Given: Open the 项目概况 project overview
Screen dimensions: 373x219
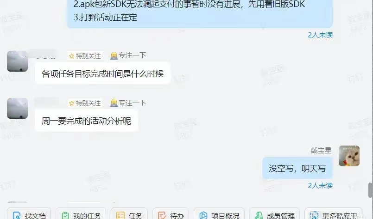Looking at the screenshot, I should click(x=219, y=214).
